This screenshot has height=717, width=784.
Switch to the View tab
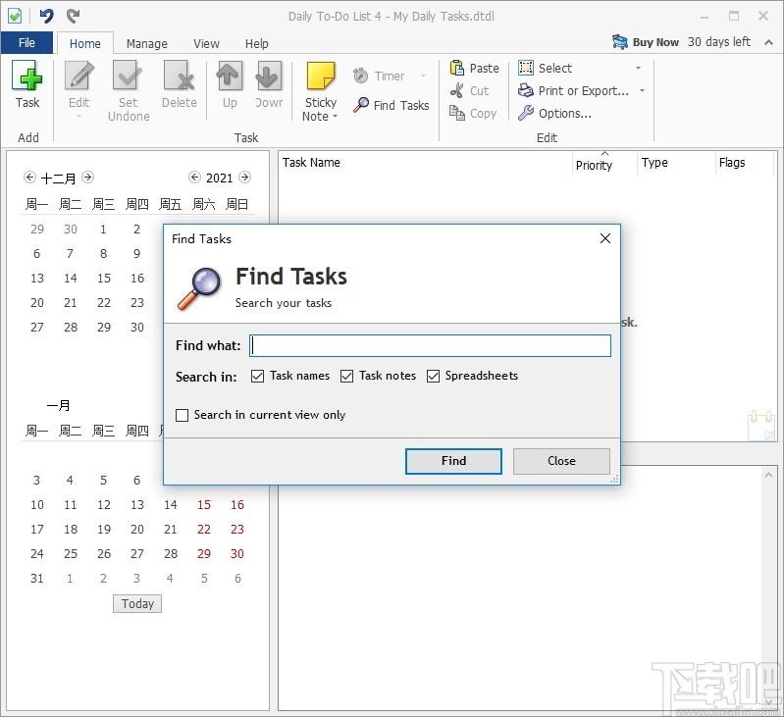click(x=206, y=44)
